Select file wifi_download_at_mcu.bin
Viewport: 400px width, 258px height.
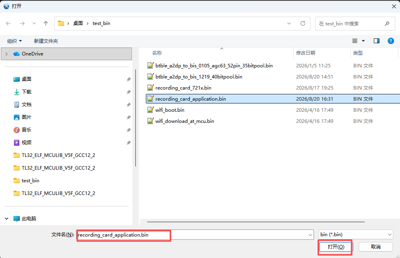coord(185,121)
